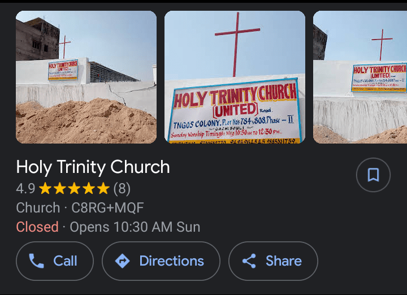
Task: Open the partially visible third photo
Action: [360, 77]
